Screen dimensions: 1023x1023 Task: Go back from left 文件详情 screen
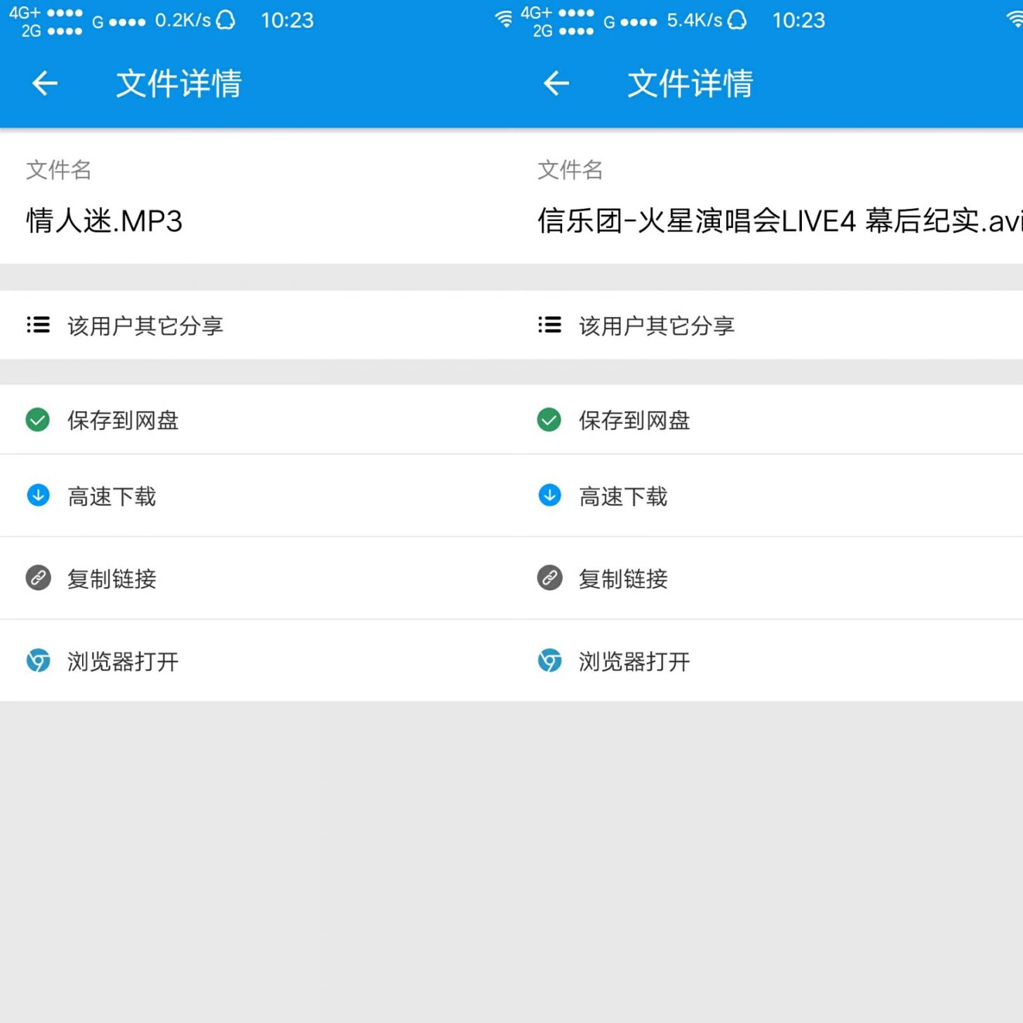pyautogui.click(x=45, y=83)
